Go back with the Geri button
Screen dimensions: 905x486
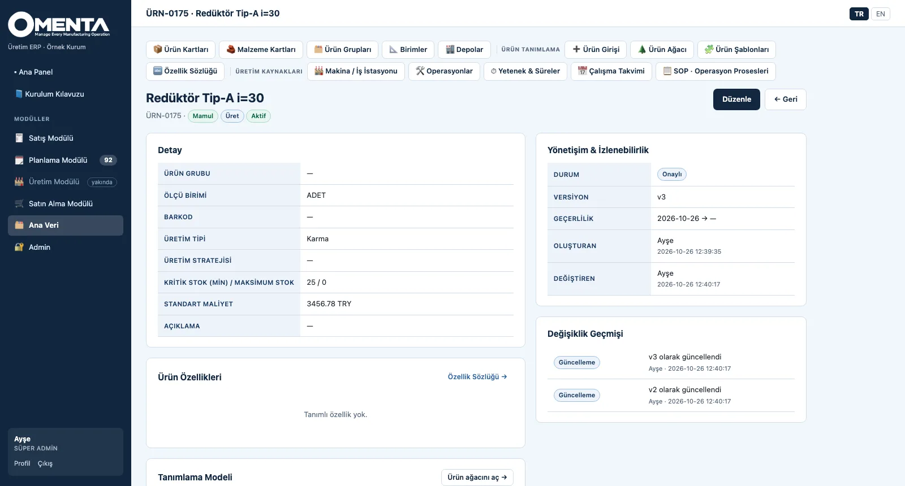pyautogui.click(x=786, y=99)
